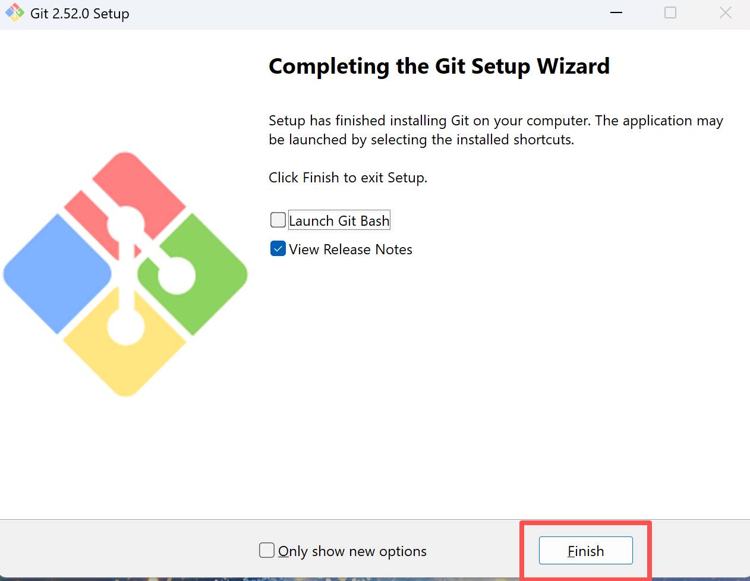Click the "Launch Git Bash" label text
The image size is (750, 581).
[x=339, y=221]
